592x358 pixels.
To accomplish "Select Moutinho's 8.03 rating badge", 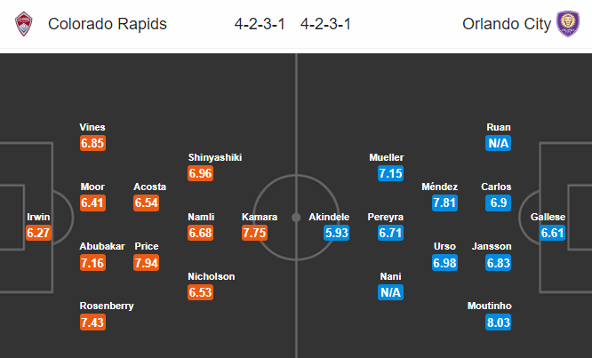I will pyautogui.click(x=498, y=322).
